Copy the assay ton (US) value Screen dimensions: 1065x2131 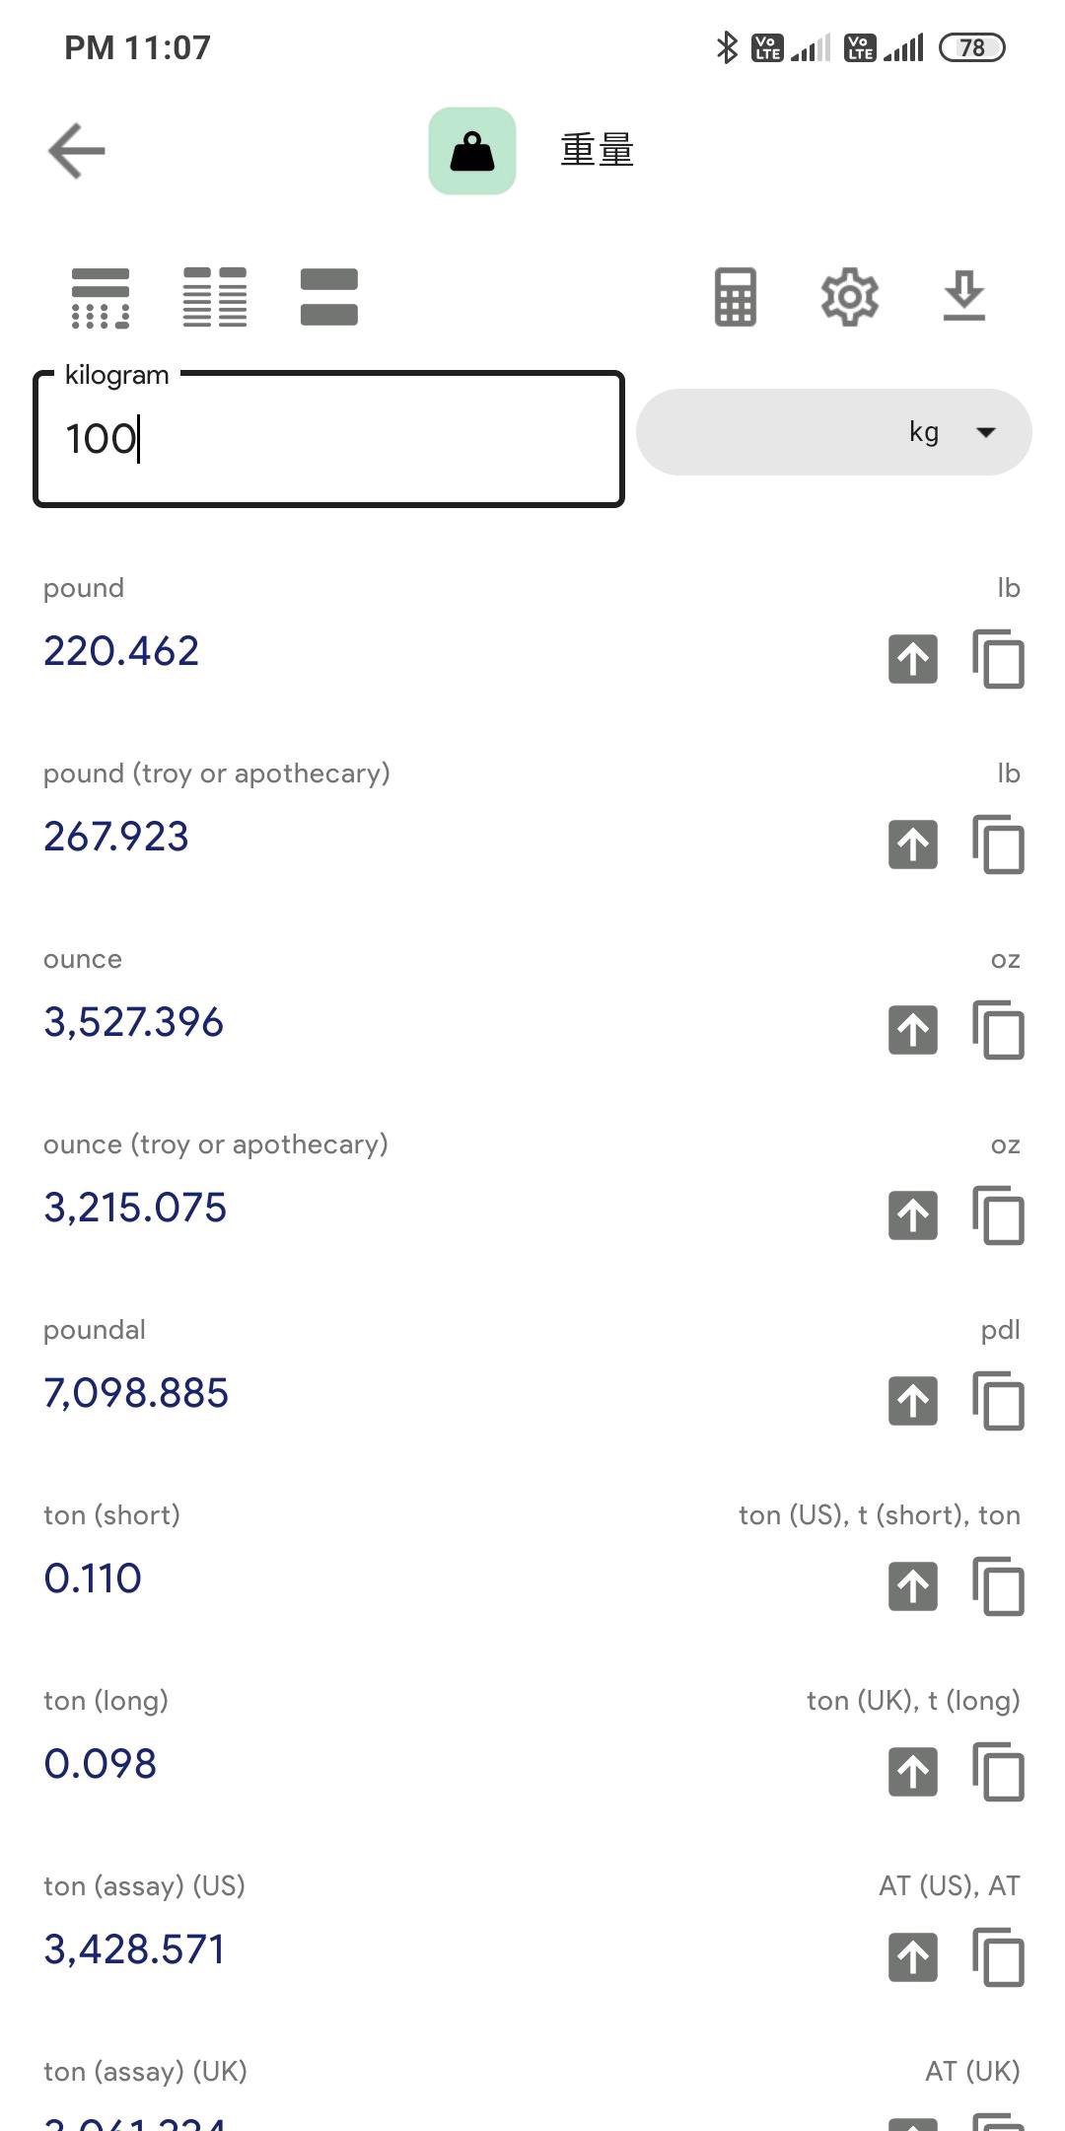[998, 1957]
